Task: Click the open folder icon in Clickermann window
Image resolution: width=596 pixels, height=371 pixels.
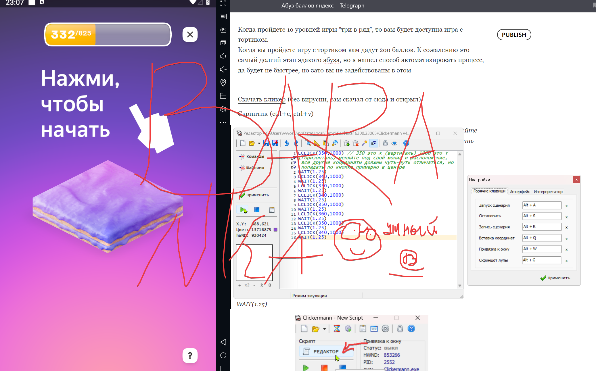Action: click(x=316, y=329)
